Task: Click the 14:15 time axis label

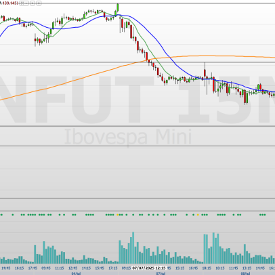Action: [x=86, y=268]
